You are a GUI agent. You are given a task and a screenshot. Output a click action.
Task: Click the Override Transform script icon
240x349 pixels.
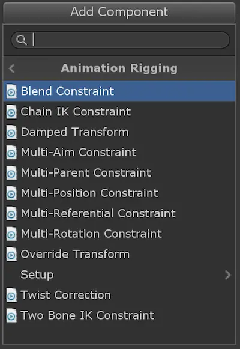tap(11, 254)
